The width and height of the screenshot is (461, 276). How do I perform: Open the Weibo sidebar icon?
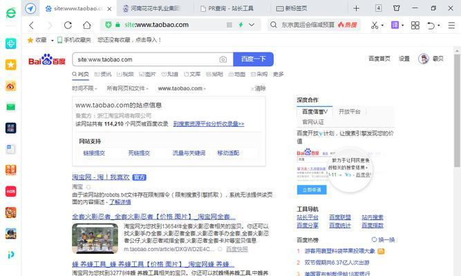[x=11, y=86]
